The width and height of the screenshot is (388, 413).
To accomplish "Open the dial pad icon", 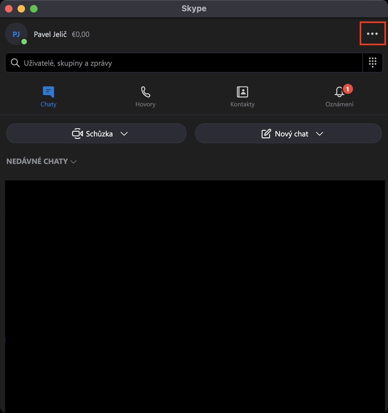I will pos(372,63).
